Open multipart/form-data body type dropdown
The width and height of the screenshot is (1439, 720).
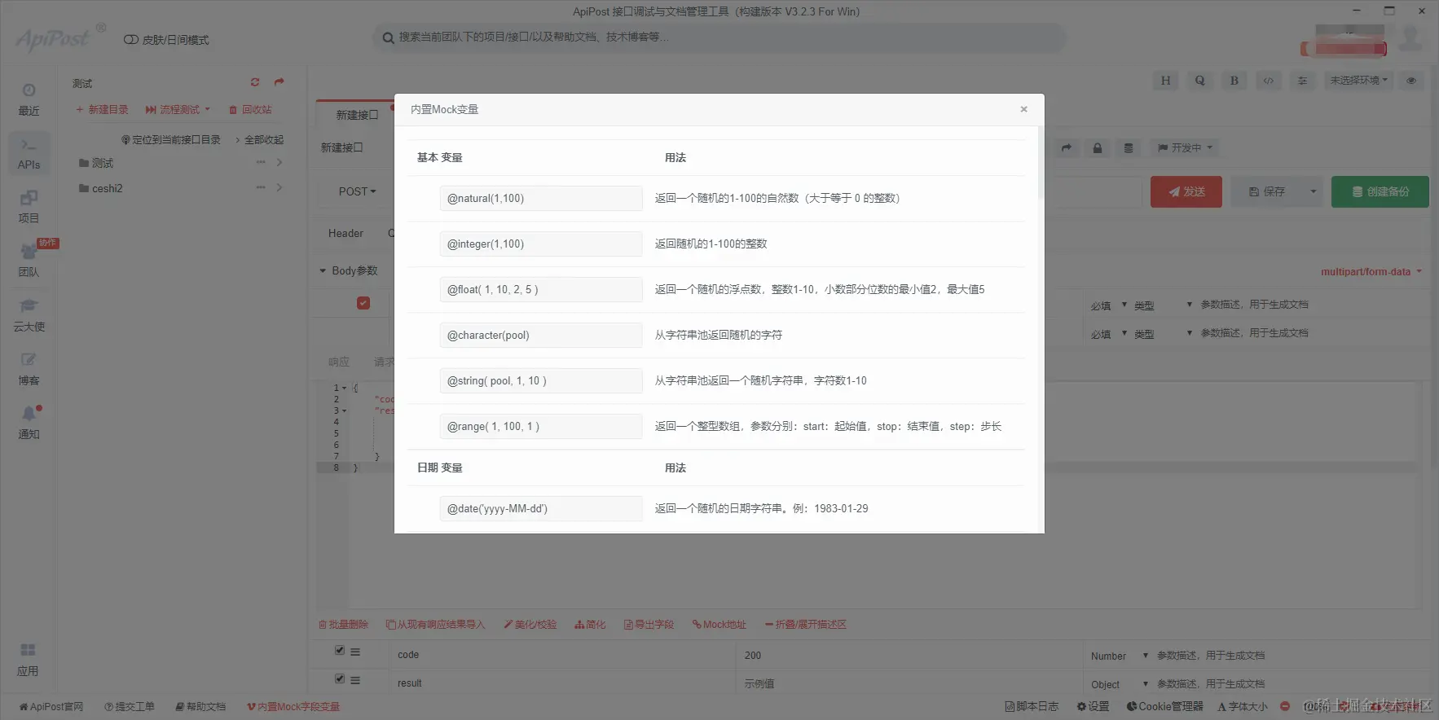pyautogui.click(x=1371, y=271)
